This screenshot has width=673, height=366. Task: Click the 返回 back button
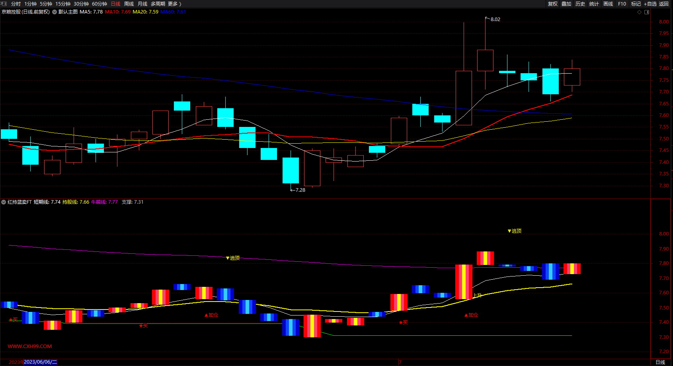tap(664, 4)
